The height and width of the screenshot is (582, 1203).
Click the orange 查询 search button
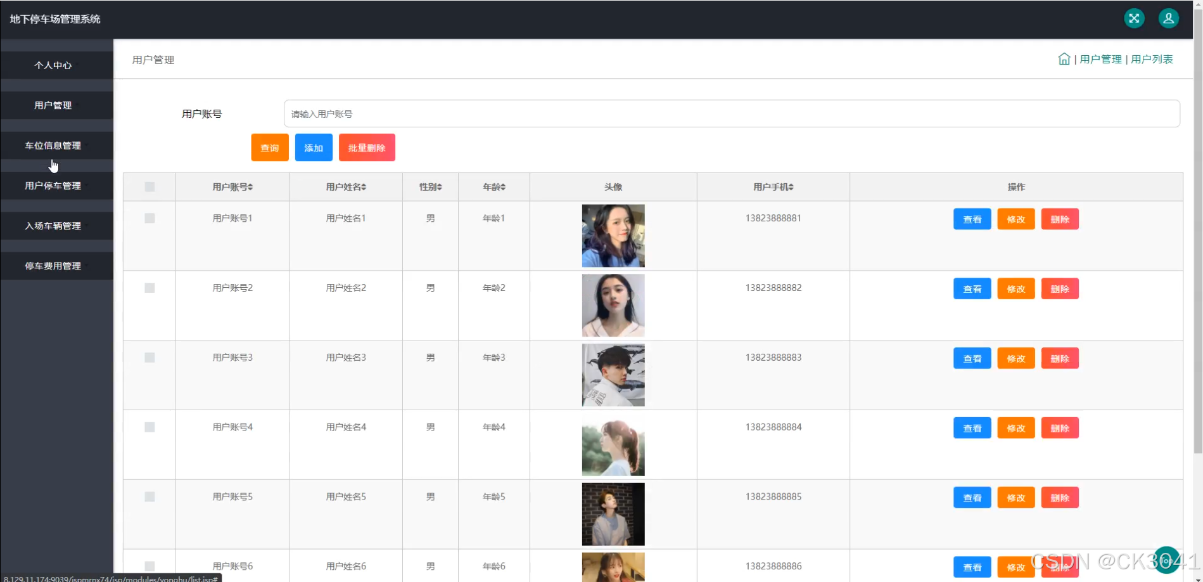click(270, 148)
